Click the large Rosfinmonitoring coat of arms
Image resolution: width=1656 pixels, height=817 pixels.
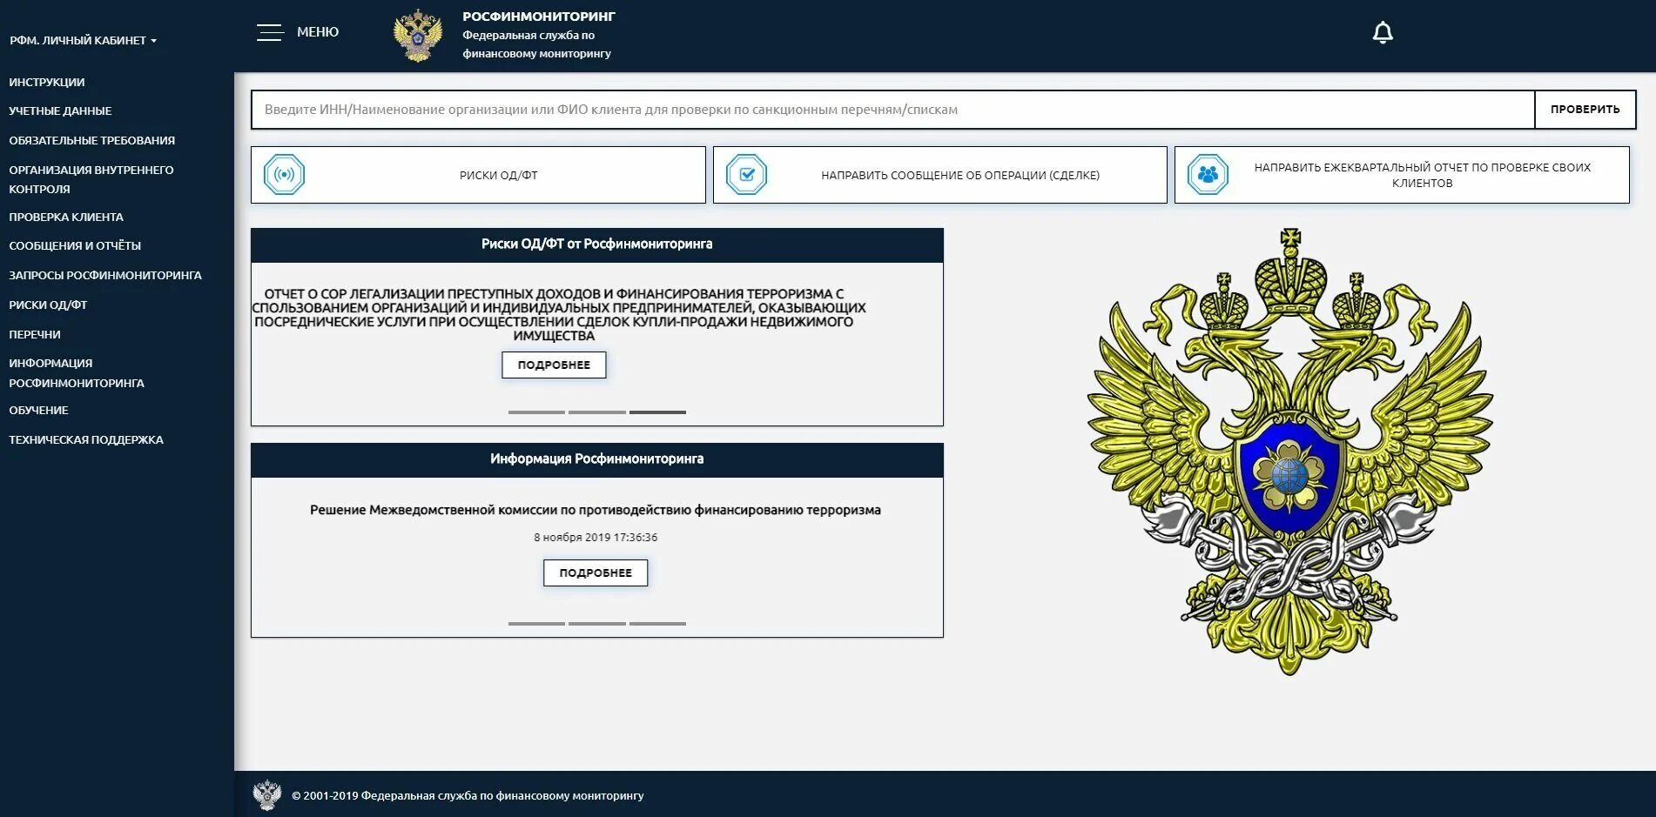tap(1290, 452)
